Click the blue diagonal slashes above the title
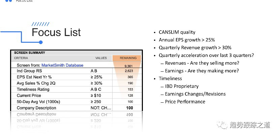Image resolution: width=279 pixels, height=137 pixels. [x=40, y=24]
